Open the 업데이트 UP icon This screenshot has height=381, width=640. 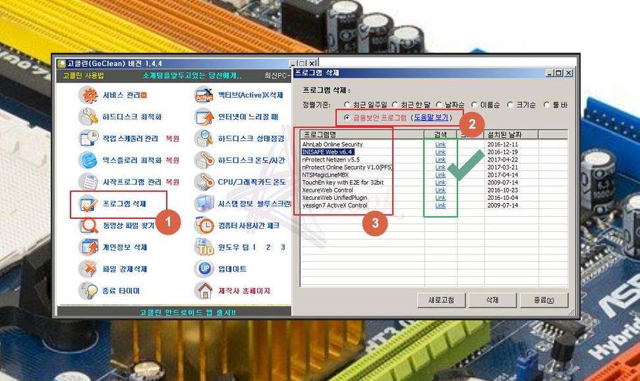(x=204, y=269)
